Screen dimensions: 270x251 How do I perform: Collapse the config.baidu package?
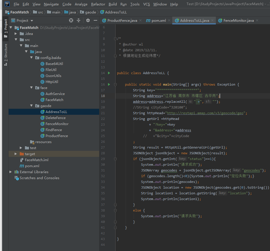coord(31,58)
